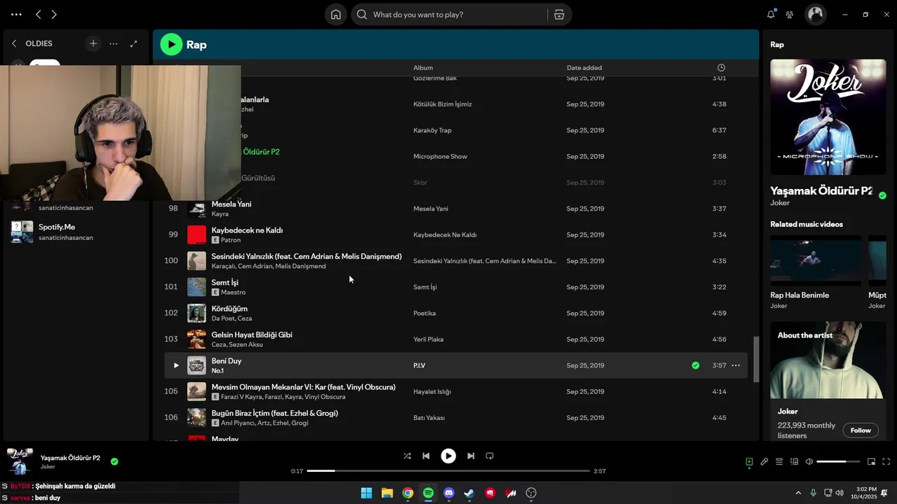Open album link Karaköy Trap

pyautogui.click(x=432, y=130)
